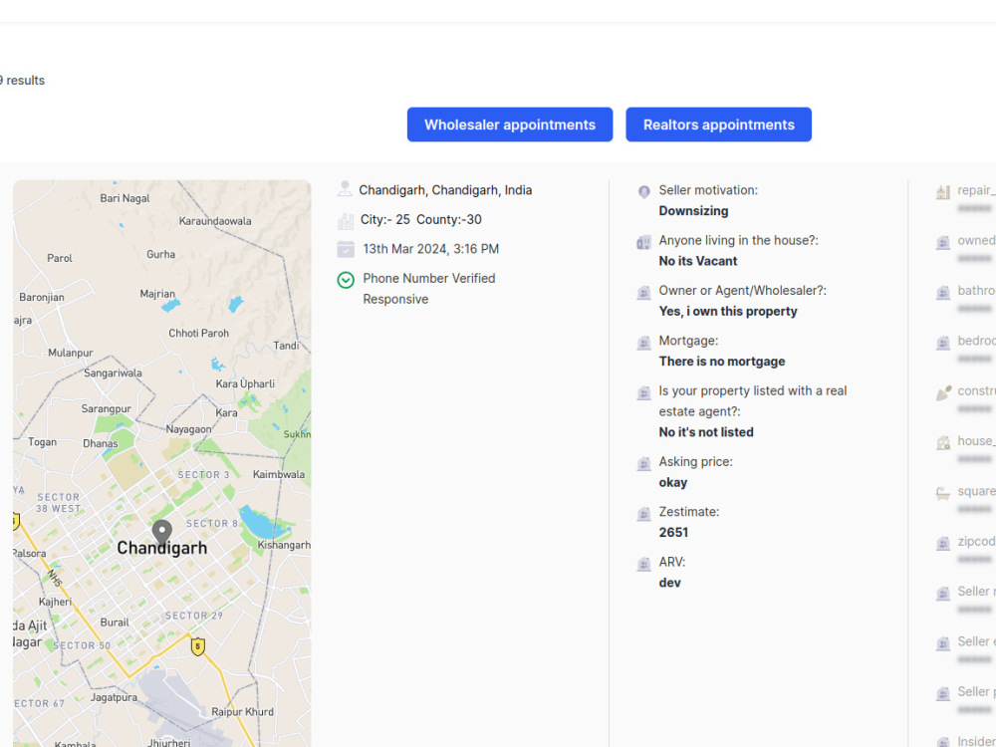This screenshot has height=747, width=996.
Task: Click the icon beside bedroo field
Action: [942, 343]
